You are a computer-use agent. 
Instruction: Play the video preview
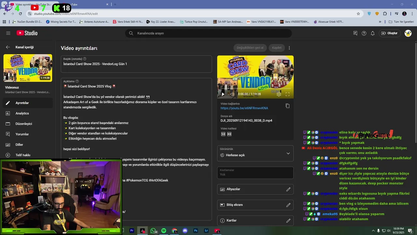coord(223,94)
